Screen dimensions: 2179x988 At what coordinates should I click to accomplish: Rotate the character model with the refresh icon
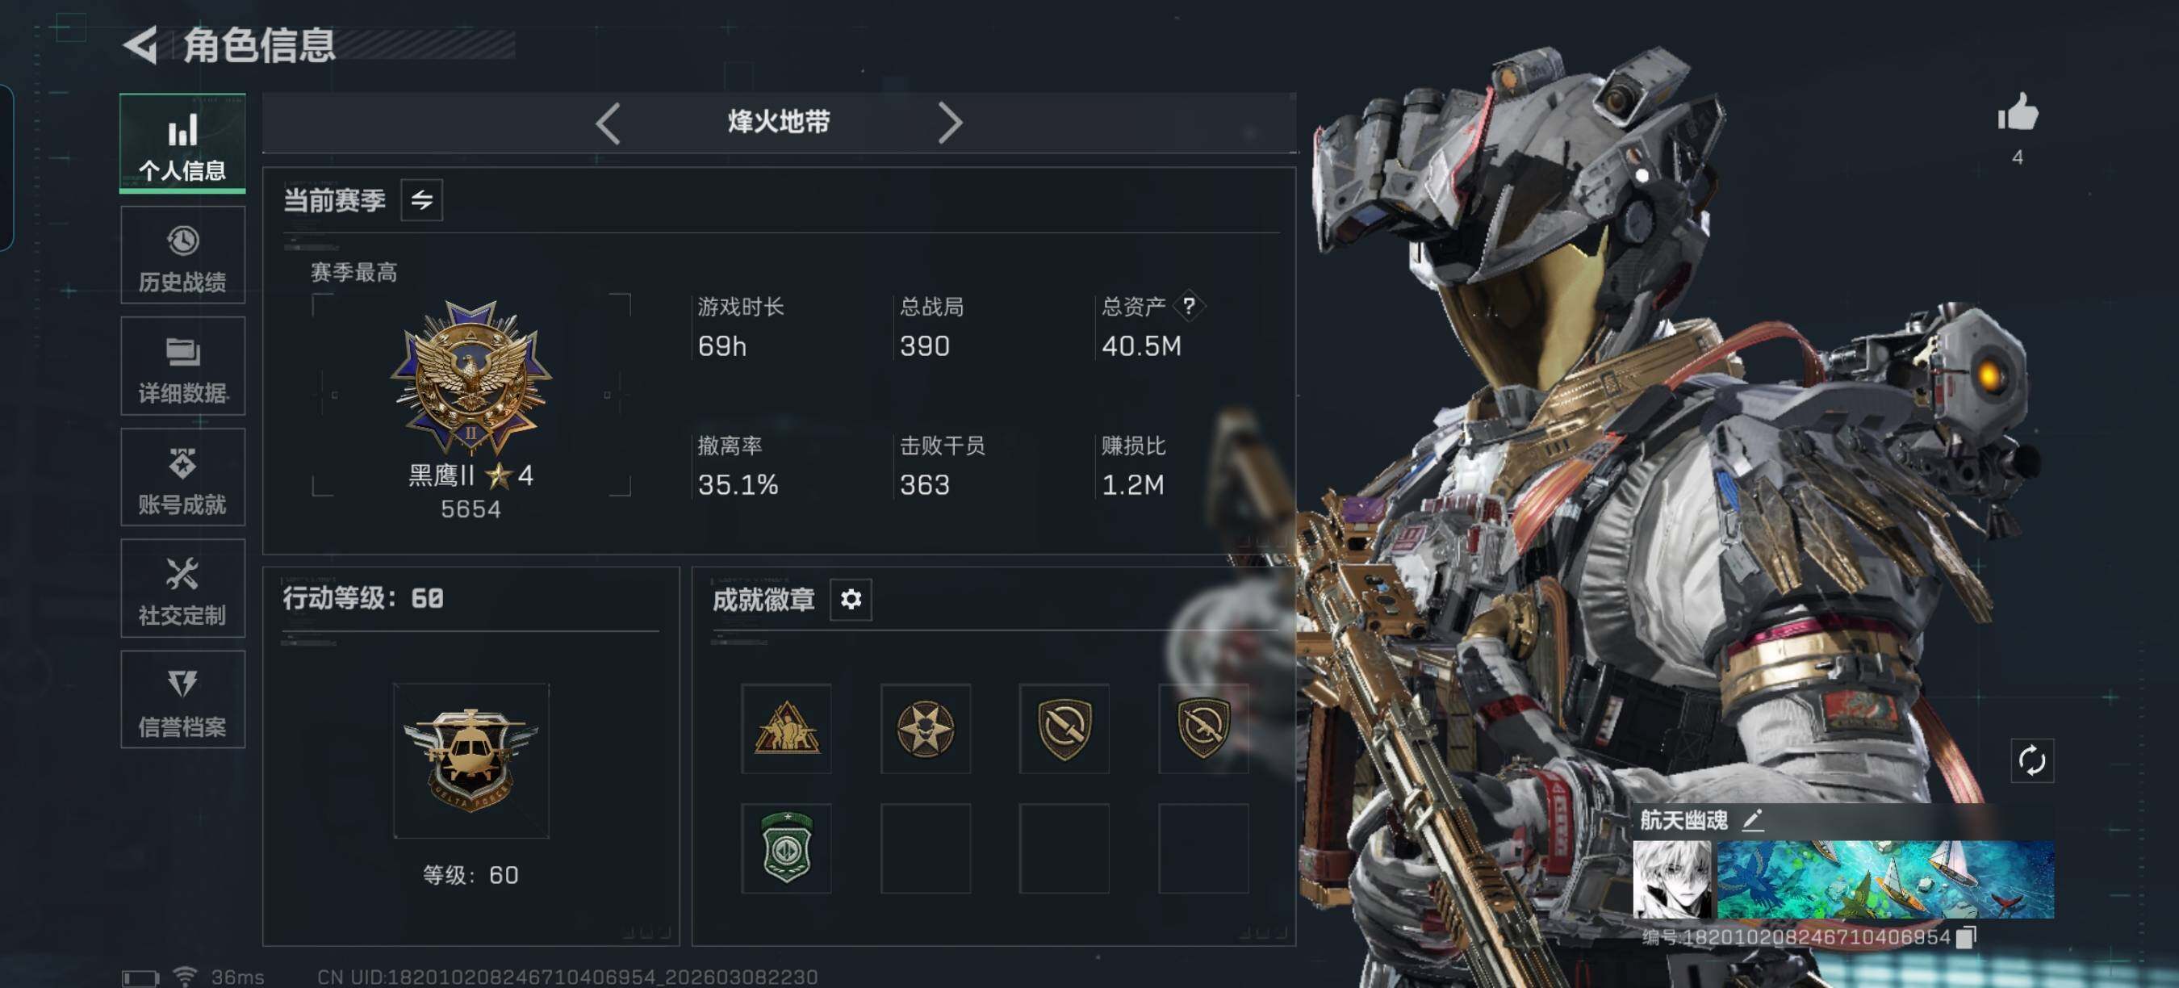click(x=2031, y=760)
